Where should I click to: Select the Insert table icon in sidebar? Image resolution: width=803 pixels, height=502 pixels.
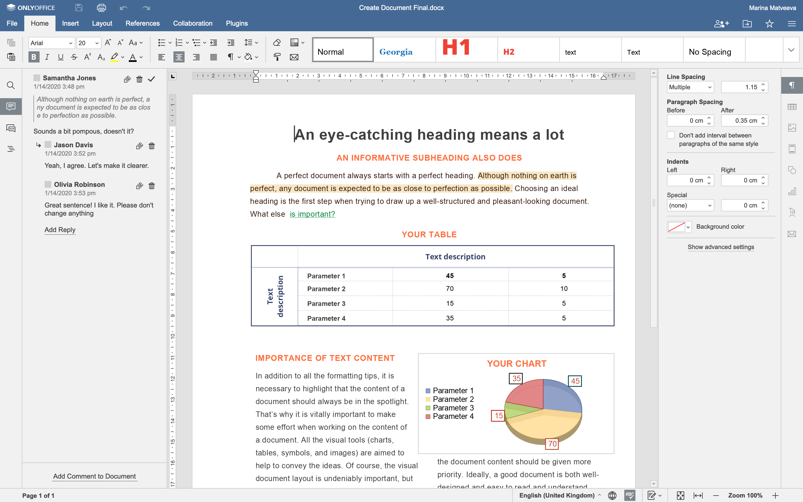[x=792, y=107]
